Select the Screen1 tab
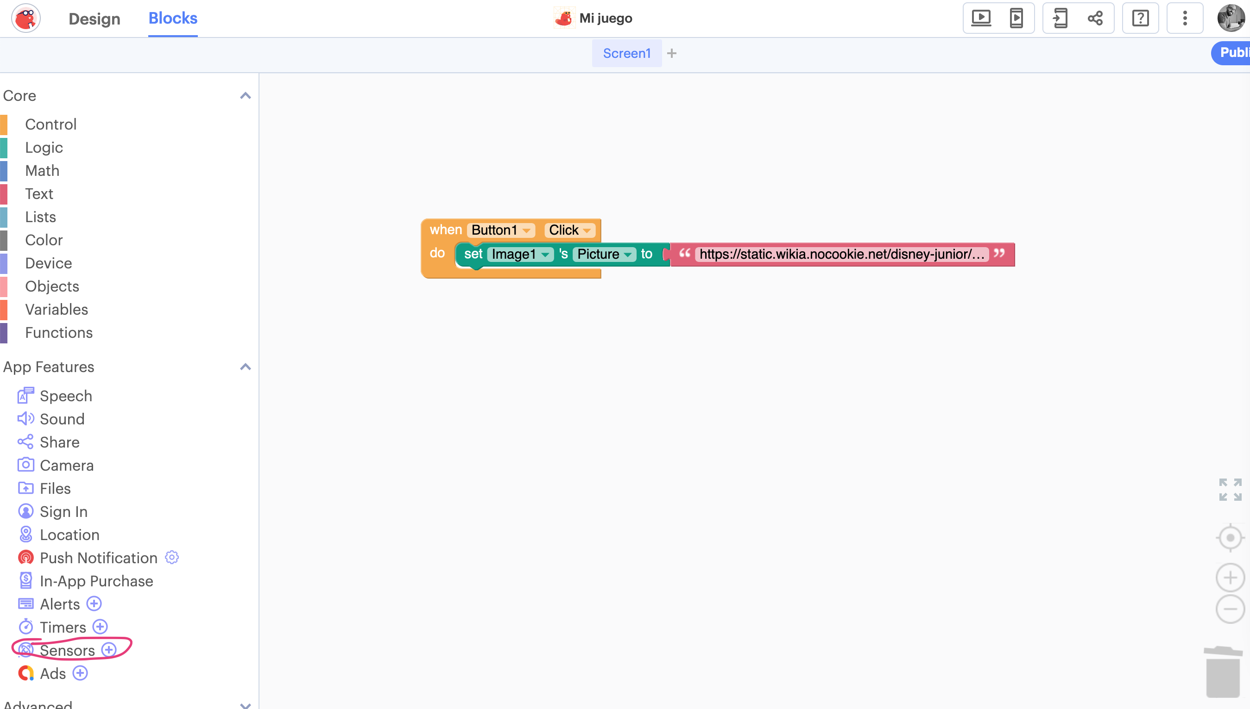This screenshot has height=709, width=1250. click(626, 53)
